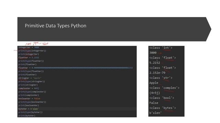Screen dimensions: 220x123
Task: Click the output value "5.2152" in the output panel
Action: (x=155, y=63)
